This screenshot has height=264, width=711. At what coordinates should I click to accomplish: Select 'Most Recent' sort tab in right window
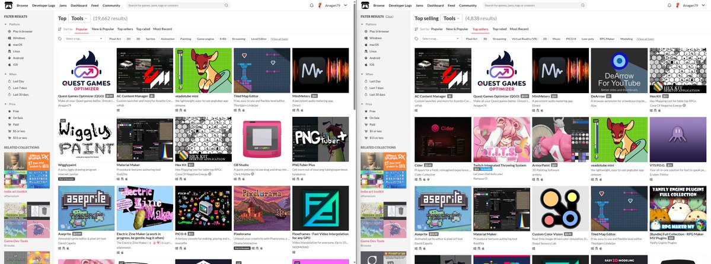point(519,29)
